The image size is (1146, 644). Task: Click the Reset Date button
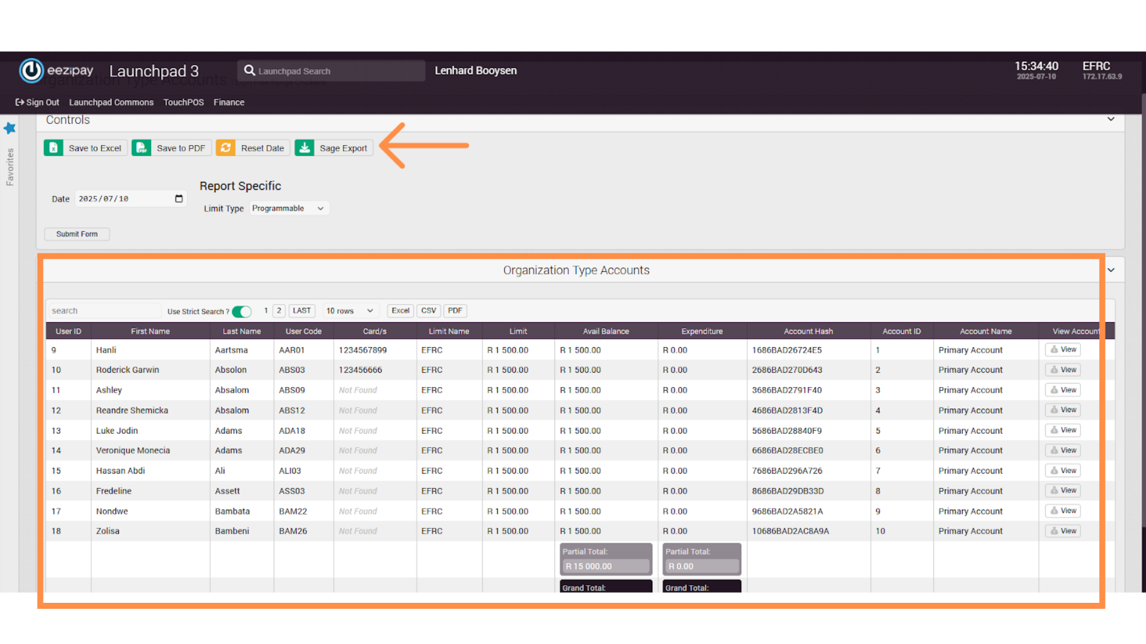click(x=253, y=148)
